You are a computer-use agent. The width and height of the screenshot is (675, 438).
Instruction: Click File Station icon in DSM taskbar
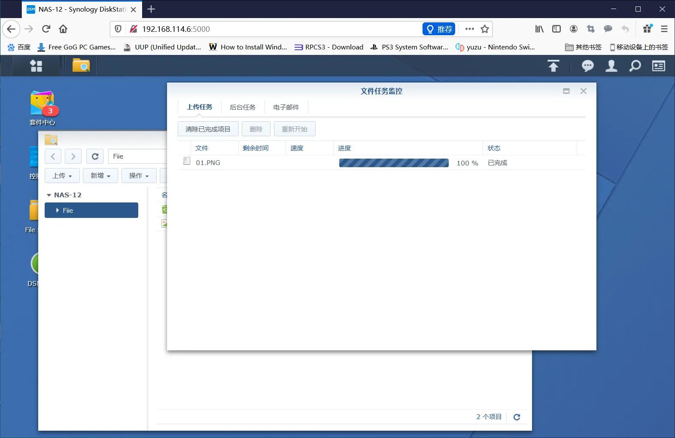click(81, 66)
